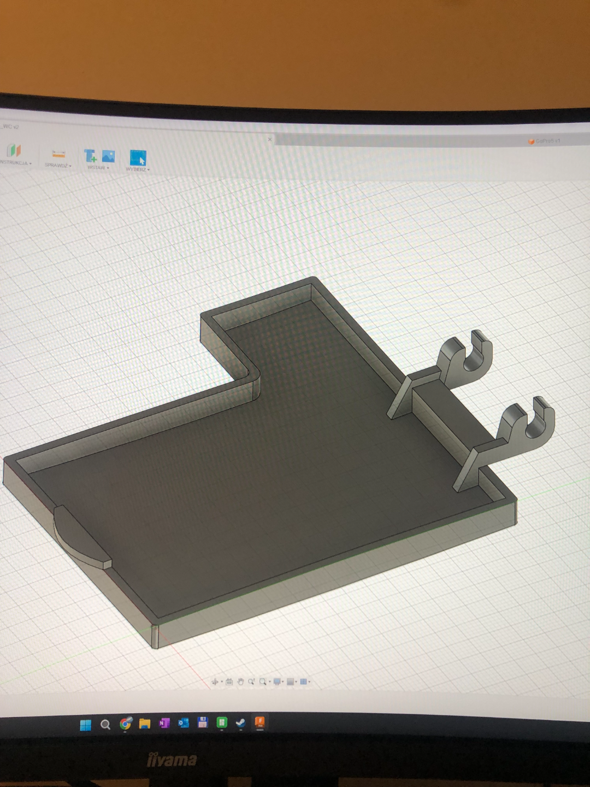Open Google Chrome from the taskbar

coord(126,724)
